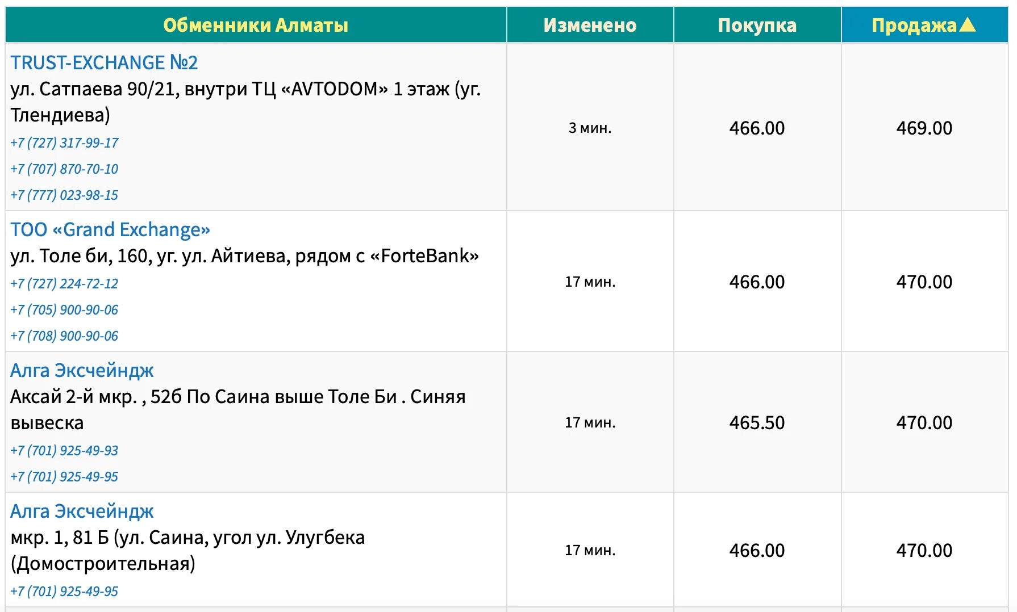Screen dimensions: 1017x612
Task: Click the Обменники Алматы column header
Action: [256, 26]
